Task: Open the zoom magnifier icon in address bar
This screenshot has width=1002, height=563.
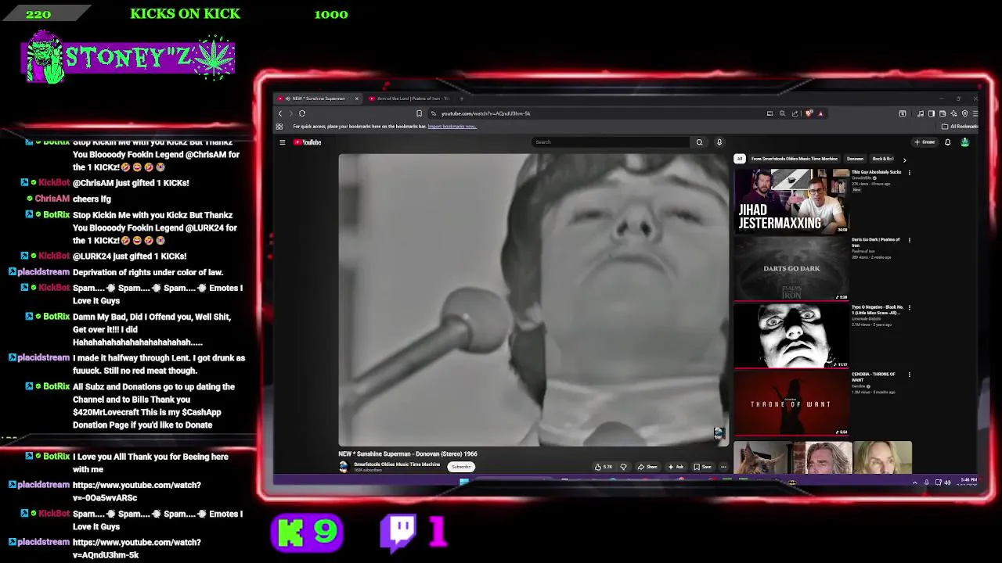Action: coord(782,113)
